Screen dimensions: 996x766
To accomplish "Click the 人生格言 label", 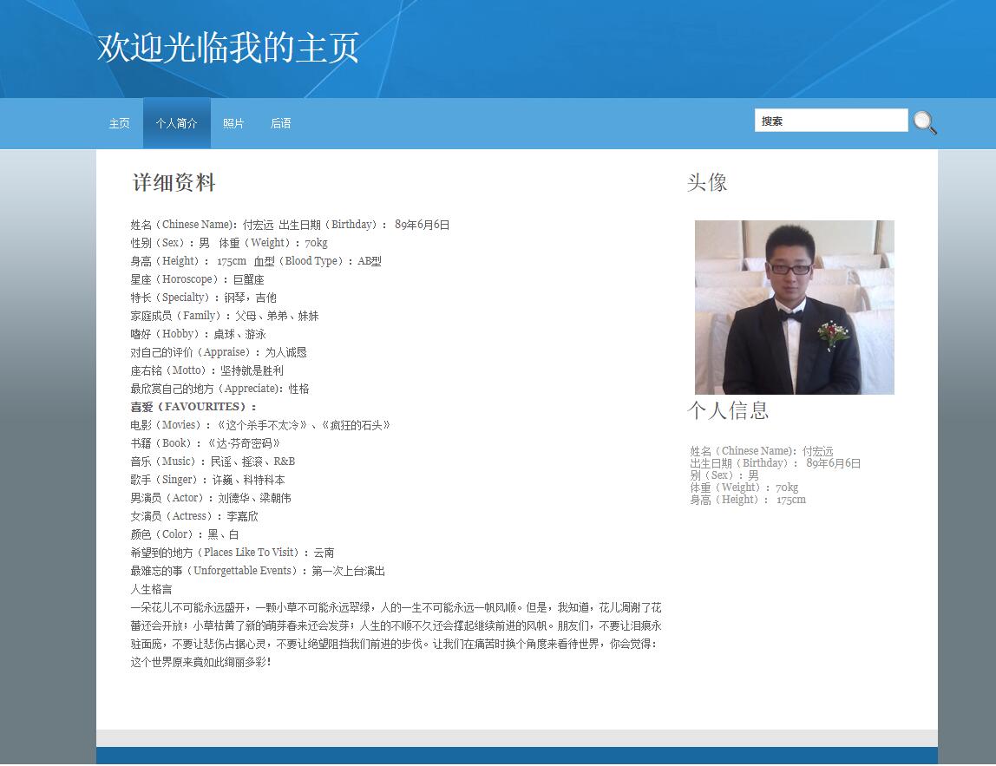I will [x=151, y=589].
